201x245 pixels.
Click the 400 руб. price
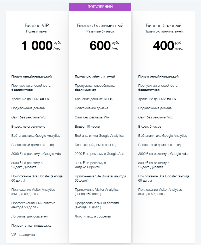point(168,46)
